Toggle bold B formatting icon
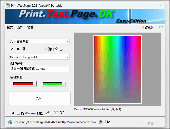Screen dimensions: 170x129 point(18,49)
